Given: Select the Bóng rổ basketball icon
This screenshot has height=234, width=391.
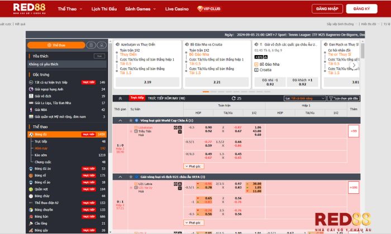Looking at the screenshot, I should click(31, 175).
